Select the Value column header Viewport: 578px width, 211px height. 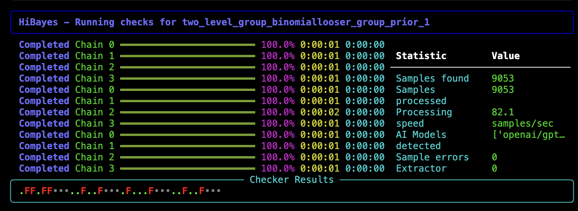[x=505, y=56]
